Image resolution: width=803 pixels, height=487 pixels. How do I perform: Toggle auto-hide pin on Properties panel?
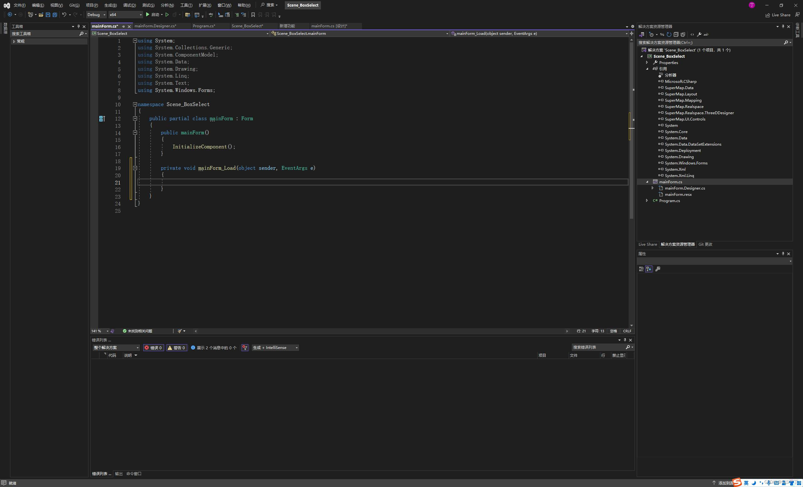point(783,254)
